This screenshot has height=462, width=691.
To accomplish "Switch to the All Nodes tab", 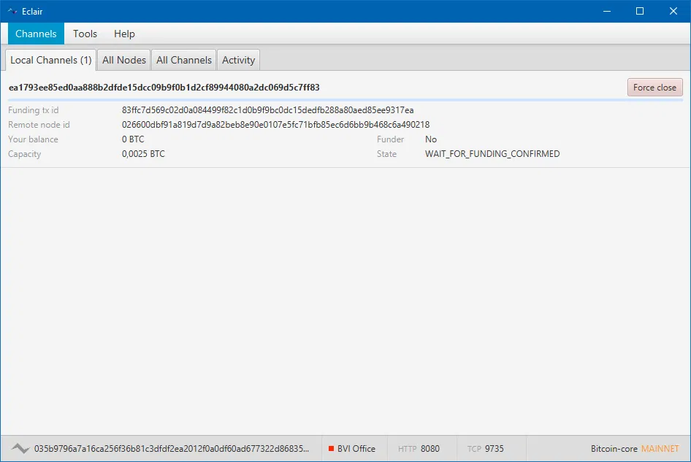I will (x=124, y=60).
